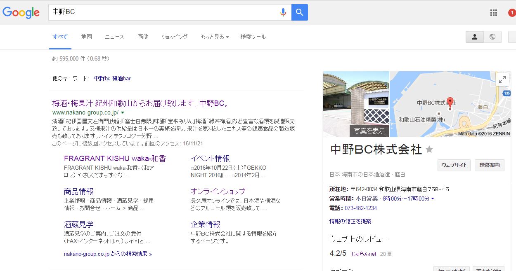Click the address text 和歌山県海南市藤白758-45
Viewport: 516px width, 271px height.
coord(414,189)
